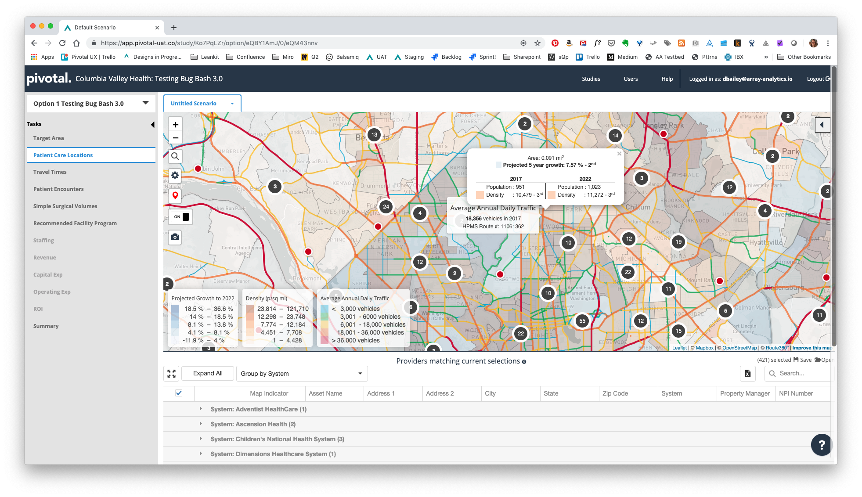The image size is (862, 497).
Task: Click the Leaflet attribution link
Action: click(x=679, y=348)
